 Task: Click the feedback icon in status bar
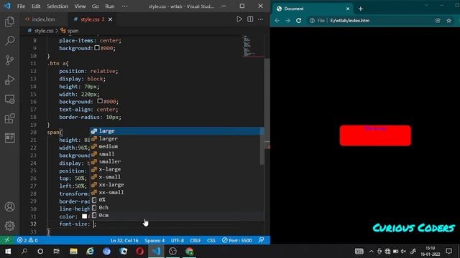261,240
